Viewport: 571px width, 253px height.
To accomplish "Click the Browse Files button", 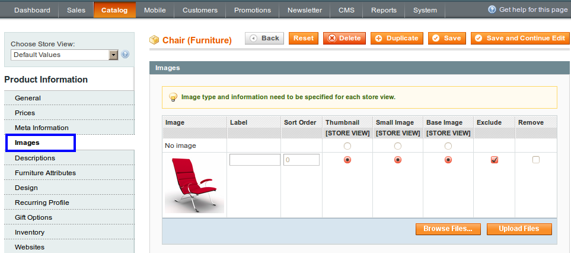I will pyautogui.click(x=448, y=229).
